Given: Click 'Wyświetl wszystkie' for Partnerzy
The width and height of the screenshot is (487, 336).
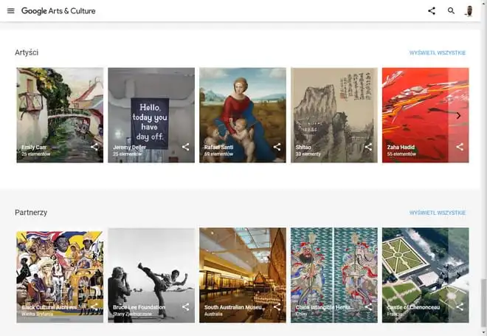Looking at the screenshot, I should pyautogui.click(x=438, y=213).
